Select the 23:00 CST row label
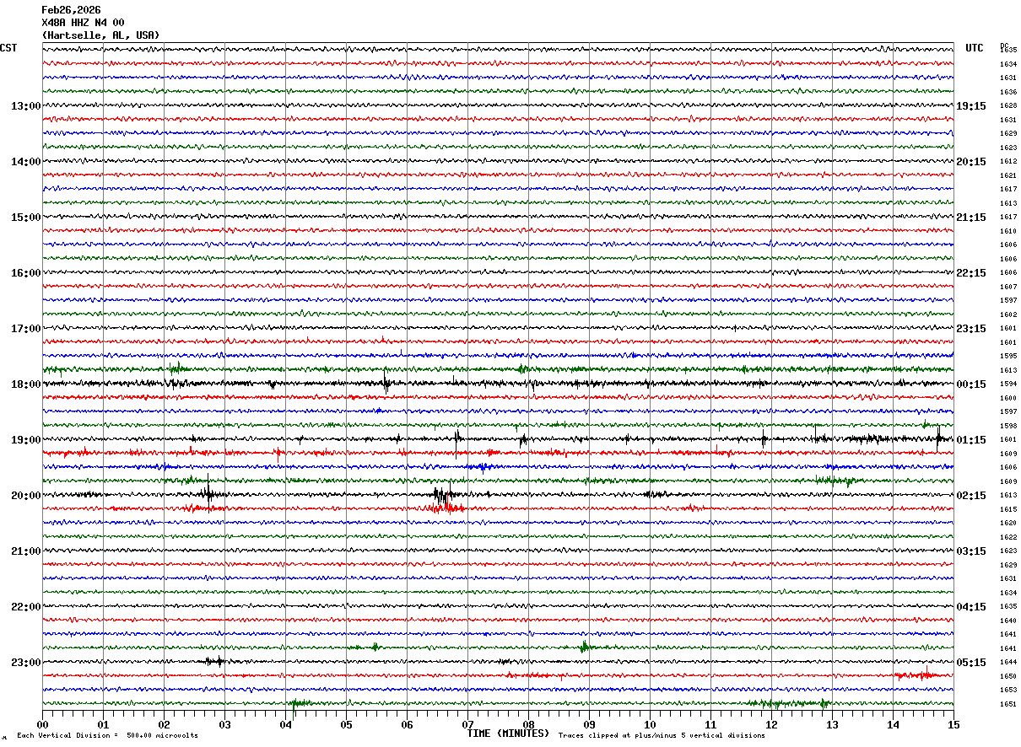The height and width of the screenshot is (747, 1021). [25, 663]
